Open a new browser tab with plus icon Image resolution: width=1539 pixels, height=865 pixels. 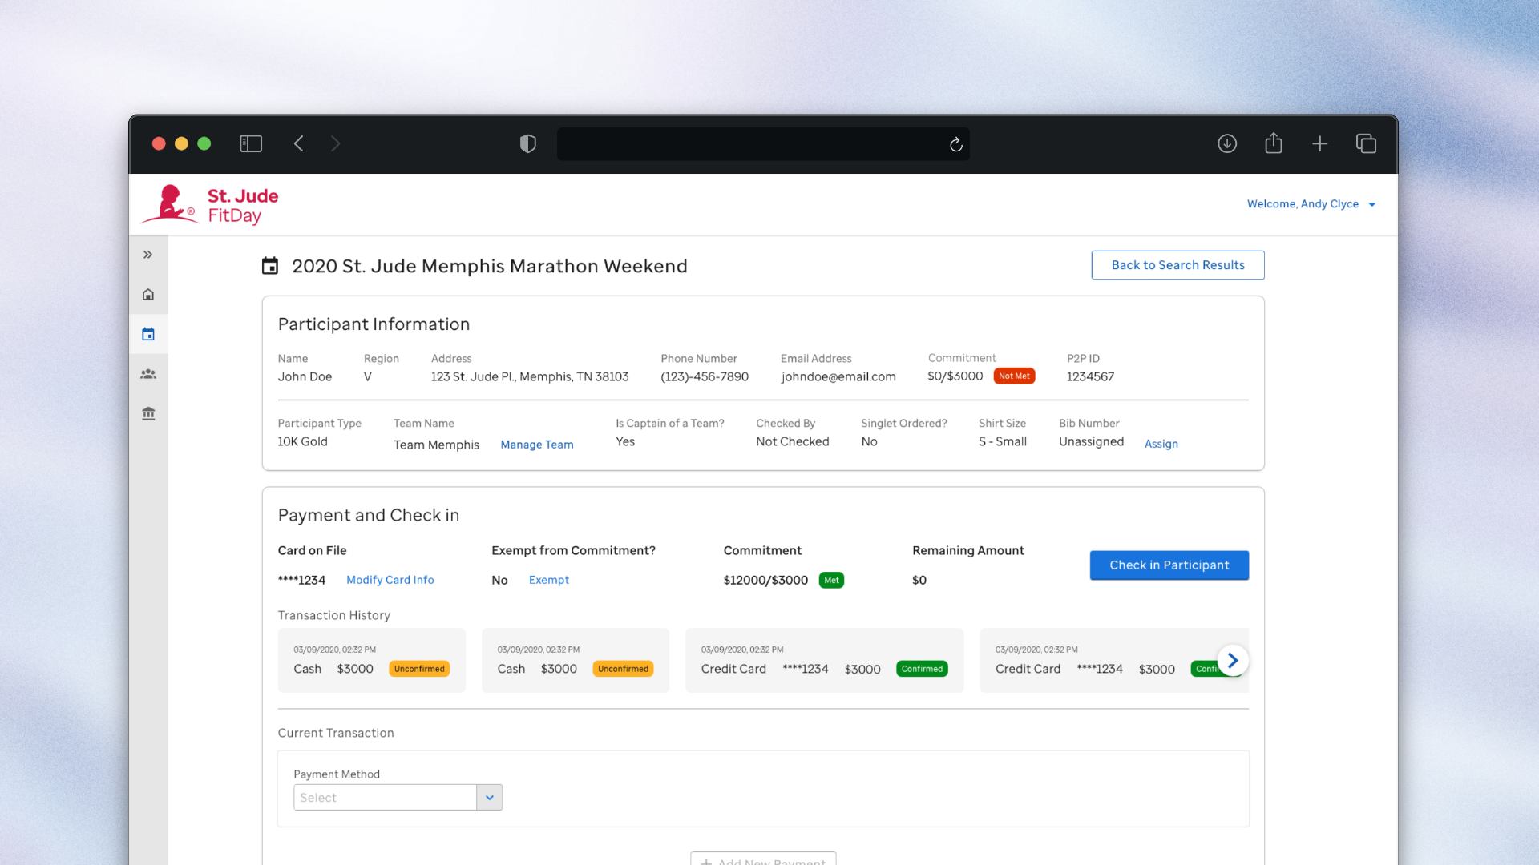pyautogui.click(x=1319, y=143)
